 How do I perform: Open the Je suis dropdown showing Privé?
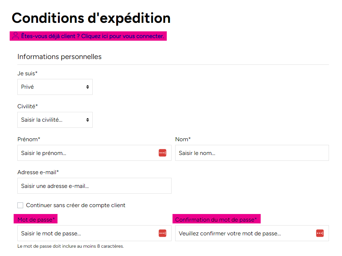tap(55, 87)
